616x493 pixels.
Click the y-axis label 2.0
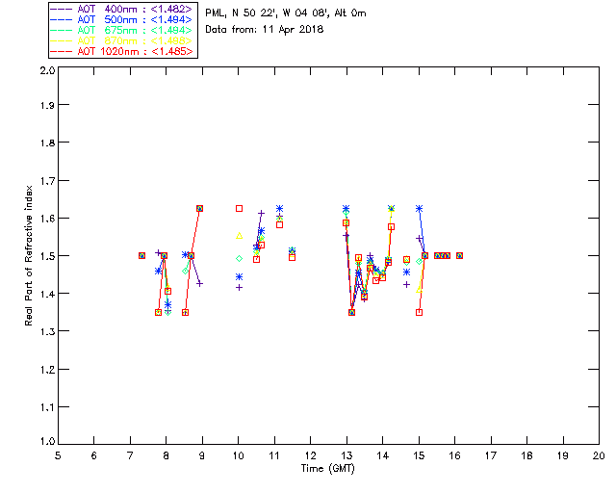coord(47,70)
